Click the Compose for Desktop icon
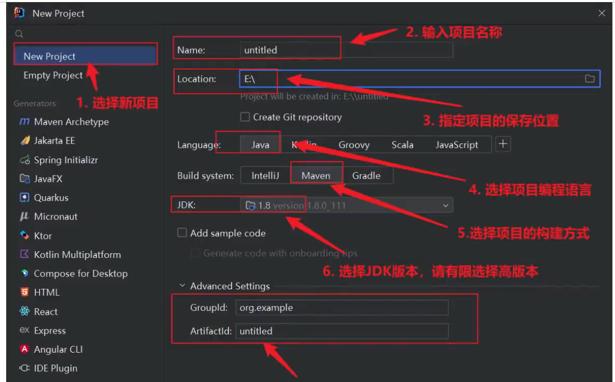The width and height of the screenshot is (615, 382). (x=25, y=273)
